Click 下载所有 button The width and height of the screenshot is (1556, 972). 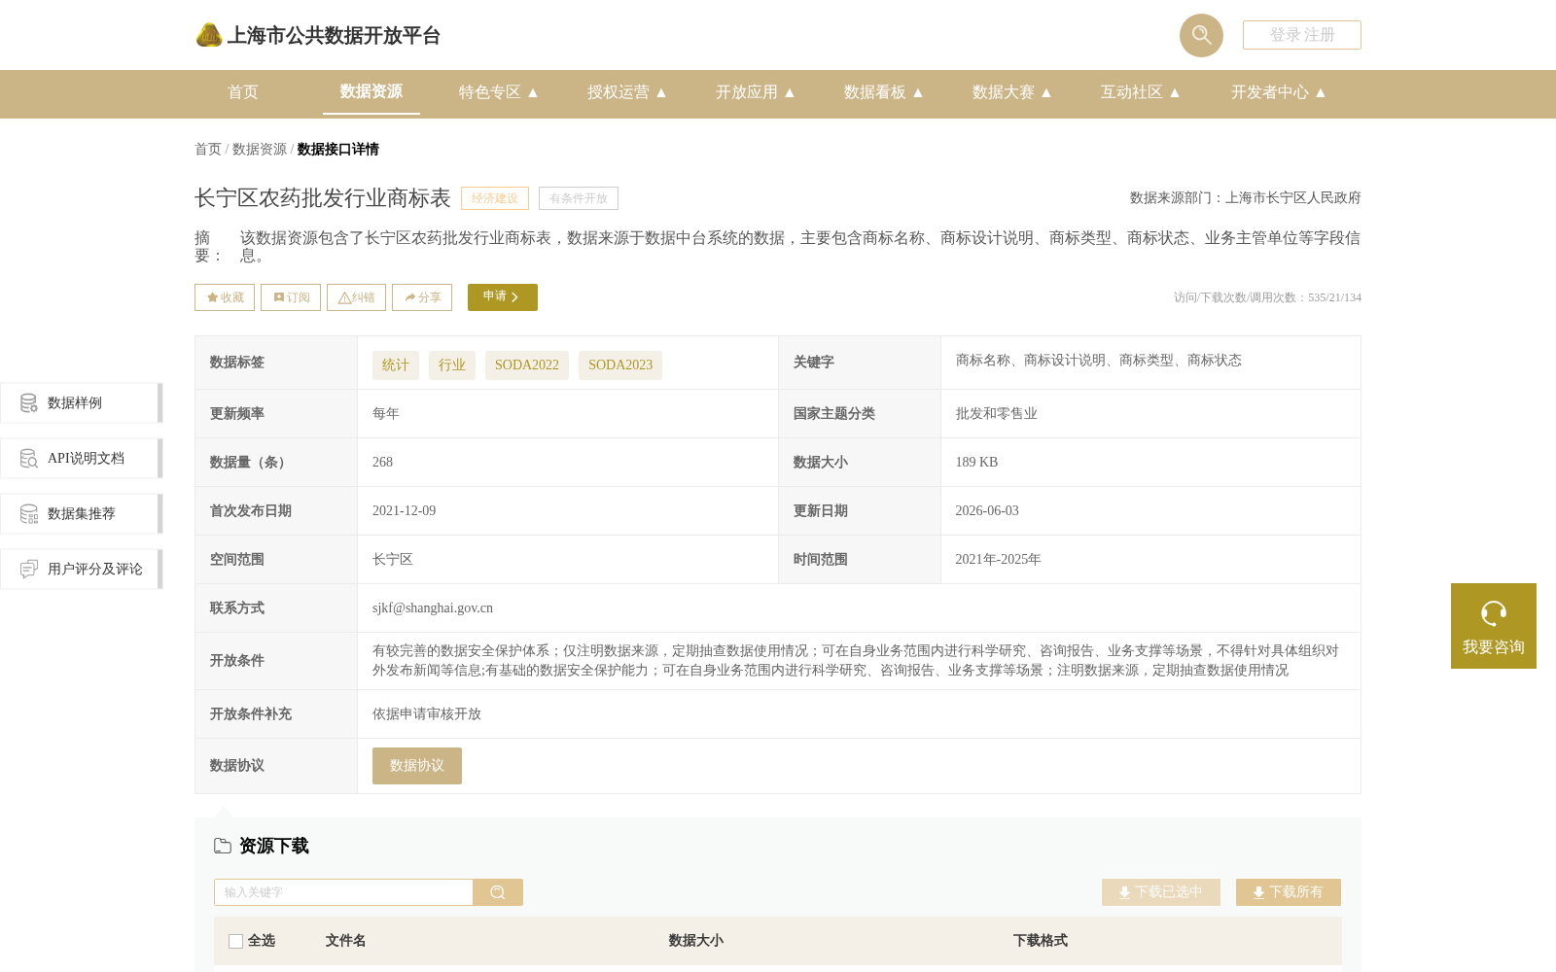(x=1289, y=892)
